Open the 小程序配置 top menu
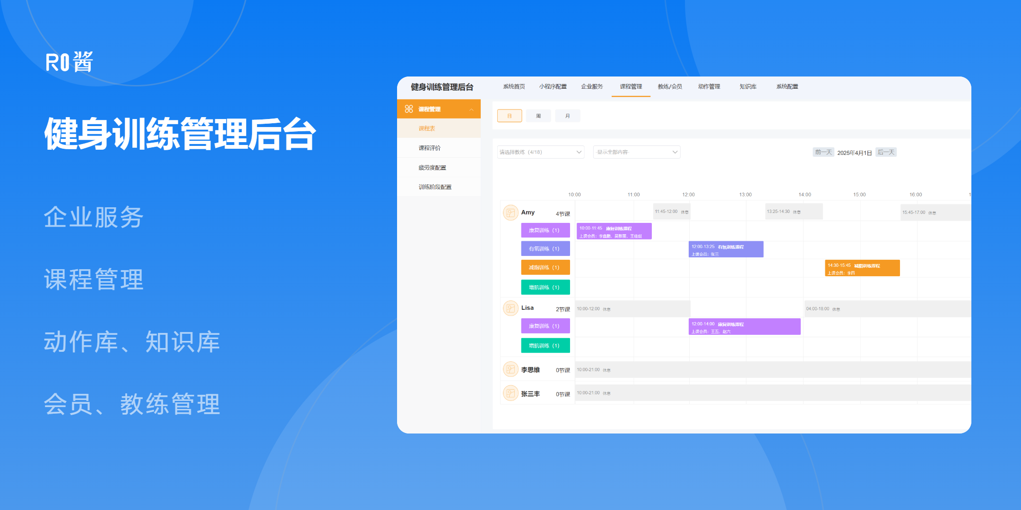This screenshot has width=1021, height=510. (x=553, y=86)
